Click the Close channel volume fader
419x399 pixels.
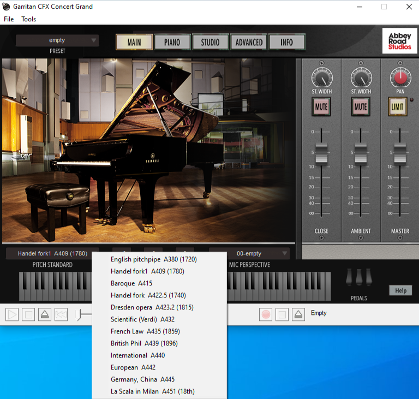click(321, 153)
